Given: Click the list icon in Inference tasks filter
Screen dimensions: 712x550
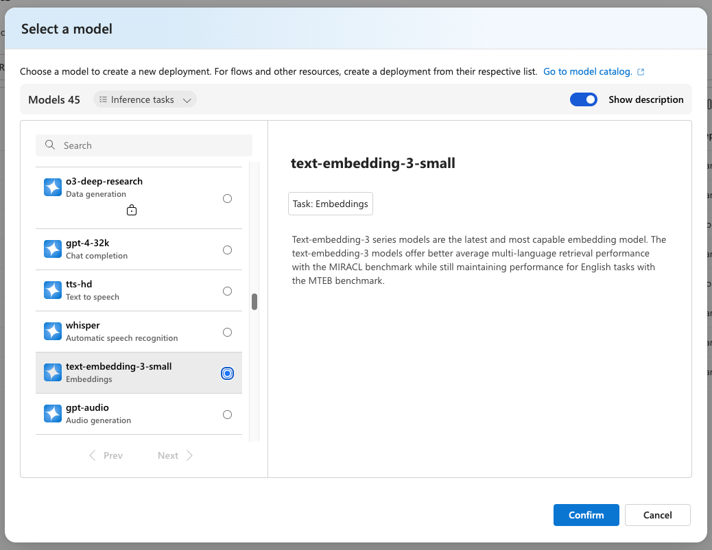Looking at the screenshot, I should click(x=103, y=99).
